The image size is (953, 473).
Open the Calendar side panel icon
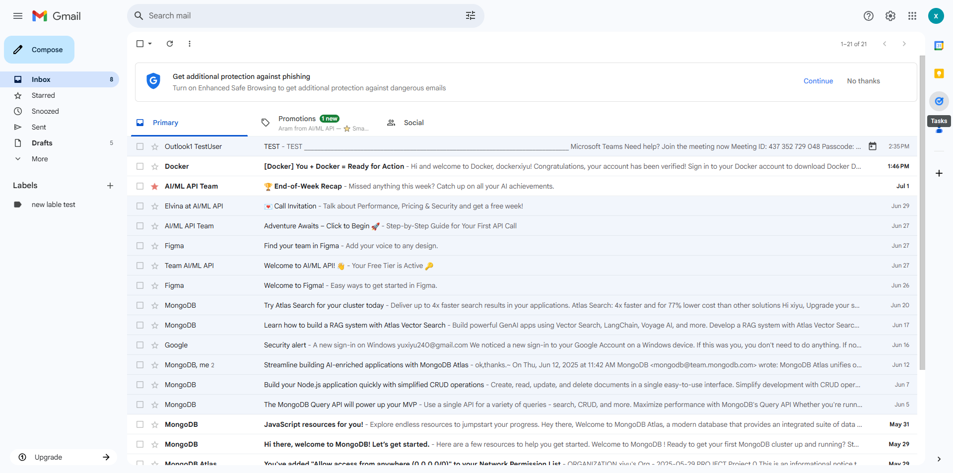939,46
